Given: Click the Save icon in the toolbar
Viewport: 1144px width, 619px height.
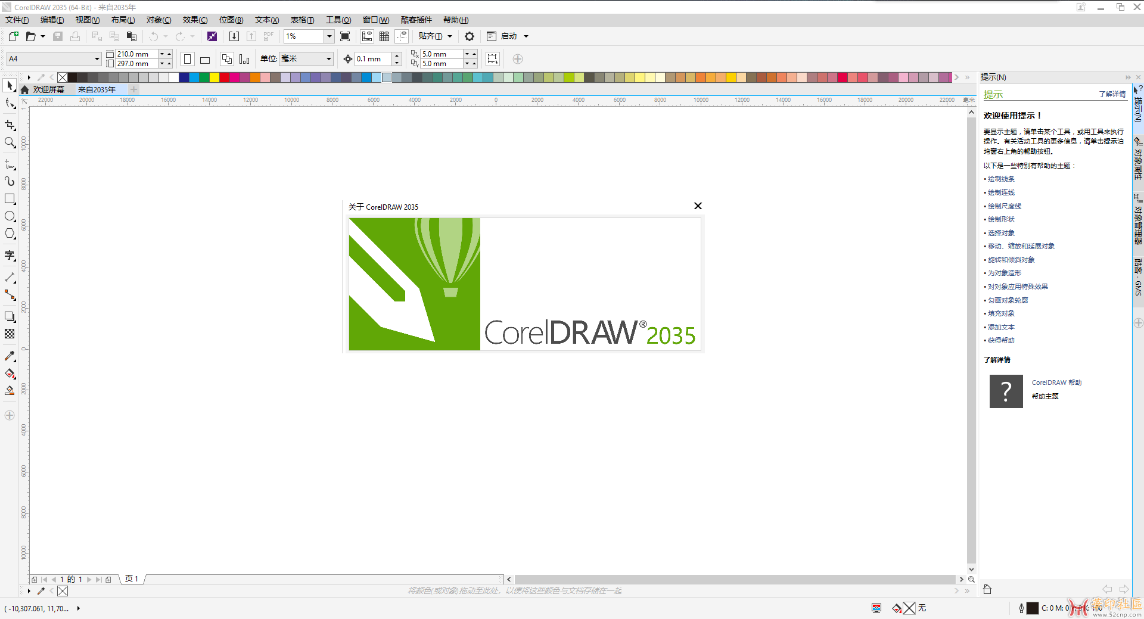Looking at the screenshot, I should click(58, 36).
